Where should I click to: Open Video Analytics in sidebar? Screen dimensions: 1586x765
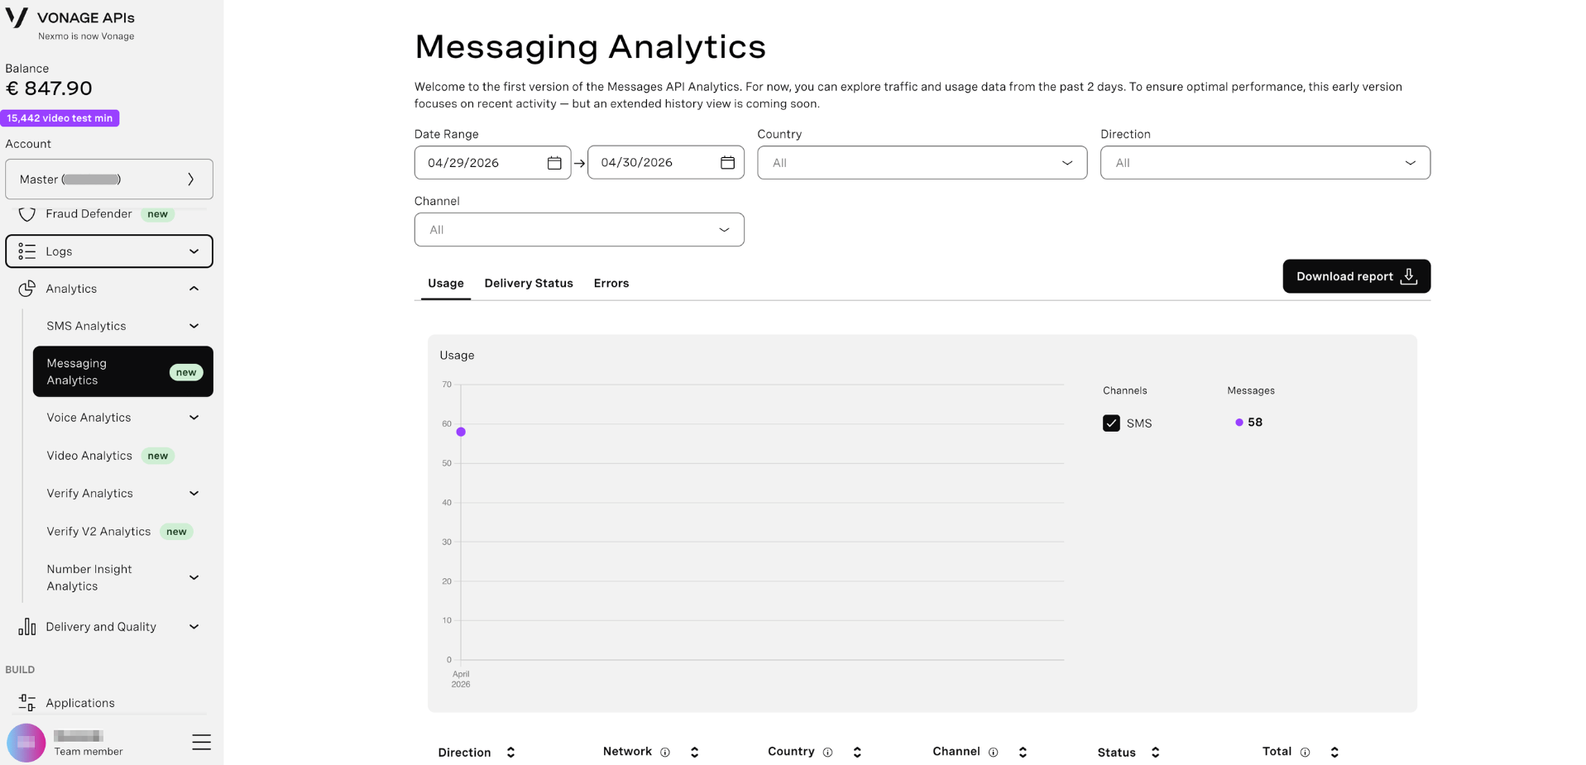tap(89, 456)
